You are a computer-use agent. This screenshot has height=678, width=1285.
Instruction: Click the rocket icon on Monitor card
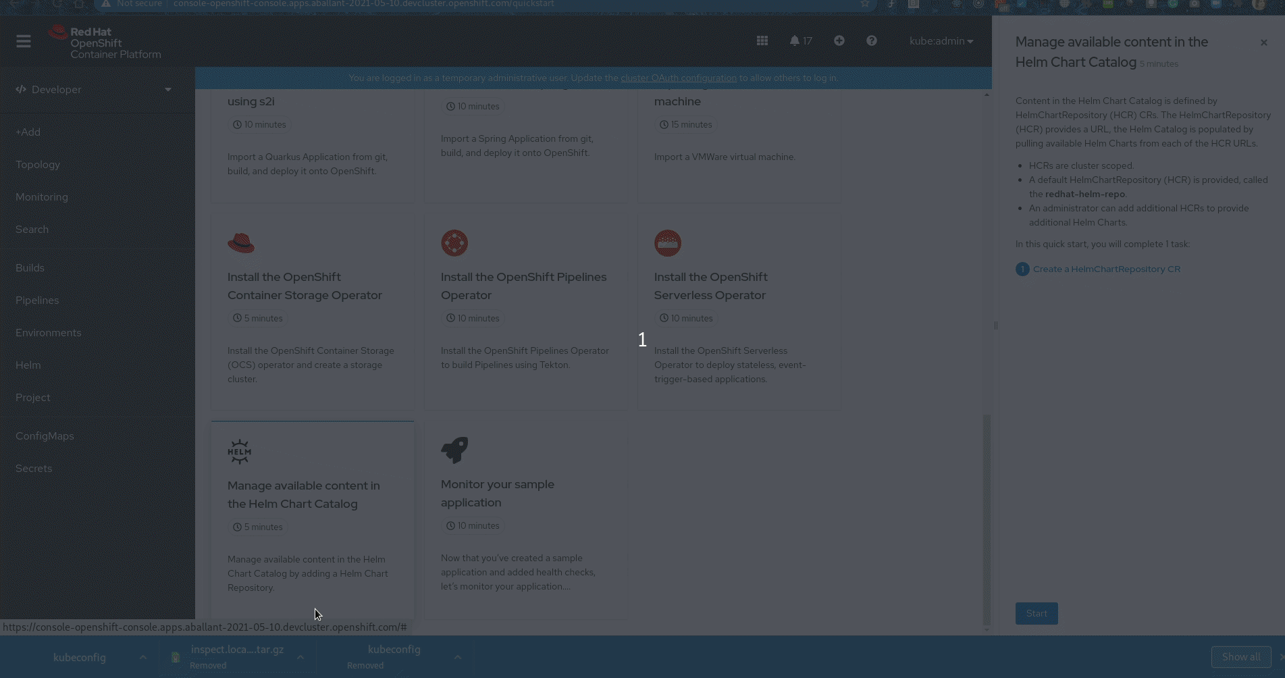[454, 450]
